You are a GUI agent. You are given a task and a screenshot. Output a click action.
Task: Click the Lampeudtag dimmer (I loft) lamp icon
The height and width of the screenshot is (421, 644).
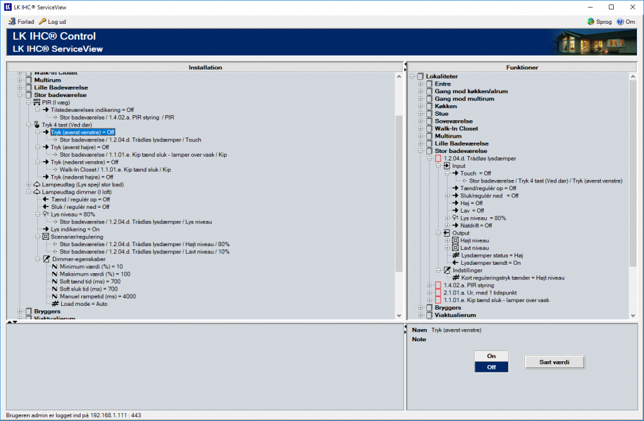(x=37, y=192)
